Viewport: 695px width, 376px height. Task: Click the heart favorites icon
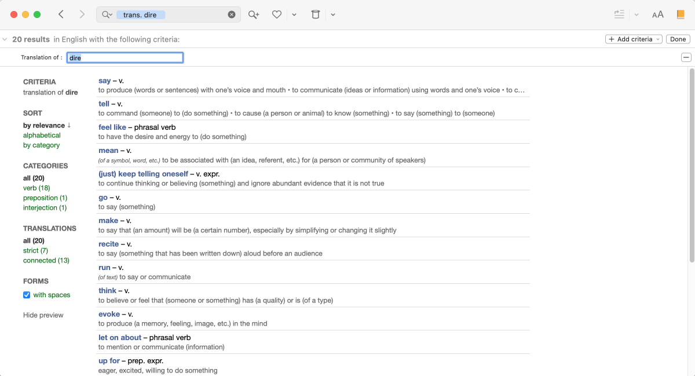pos(277,14)
